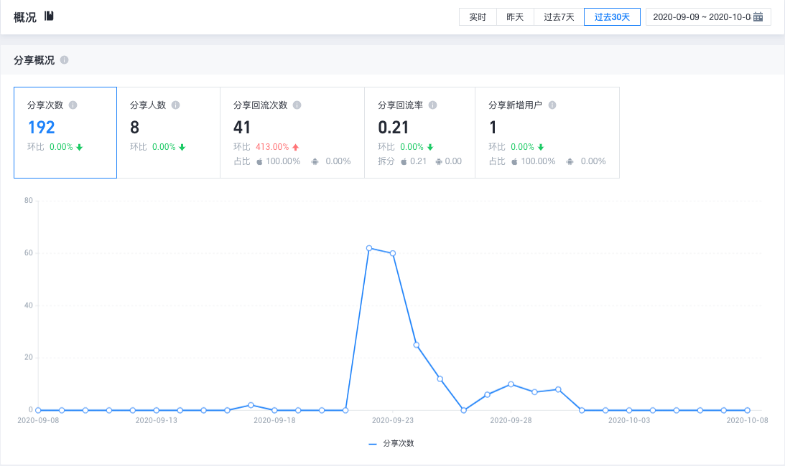Click Apple icon in 分享新增用户 占比 row
The height and width of the screenshot is (466, 785).
[514, 161]
